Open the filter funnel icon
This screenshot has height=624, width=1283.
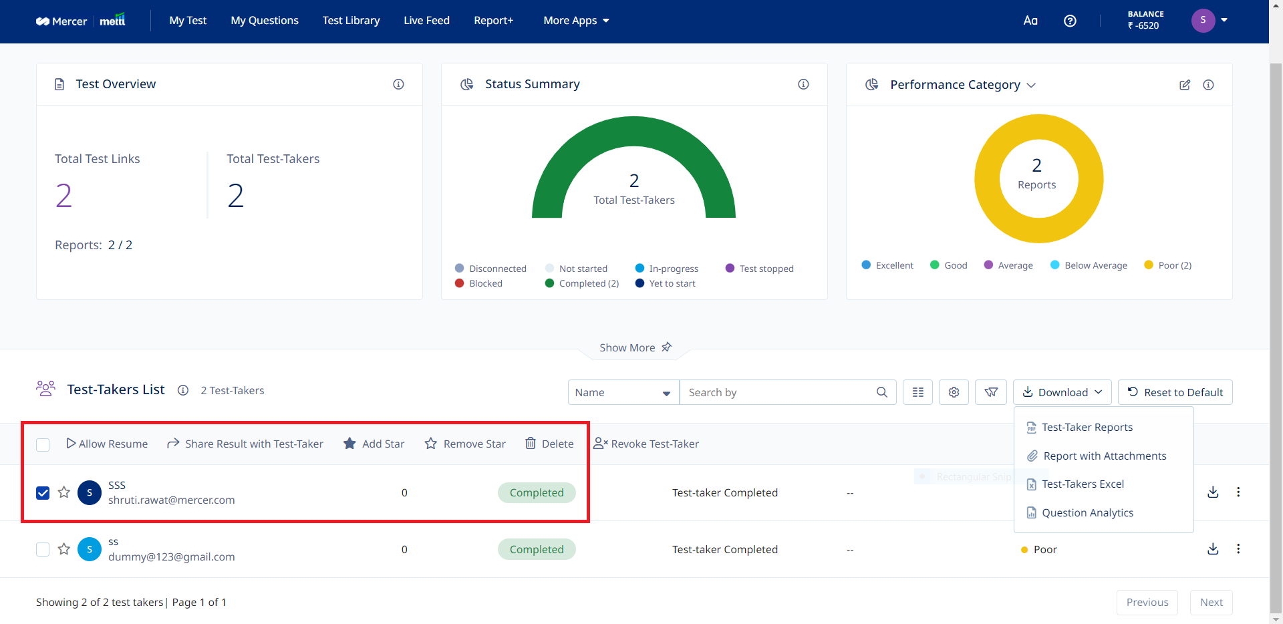click(990, 392)
